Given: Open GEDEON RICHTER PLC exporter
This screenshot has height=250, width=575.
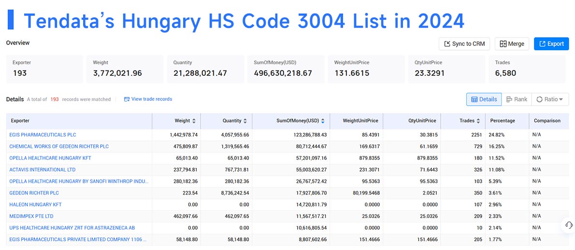Looking at the screenshot, I should 34,193.
